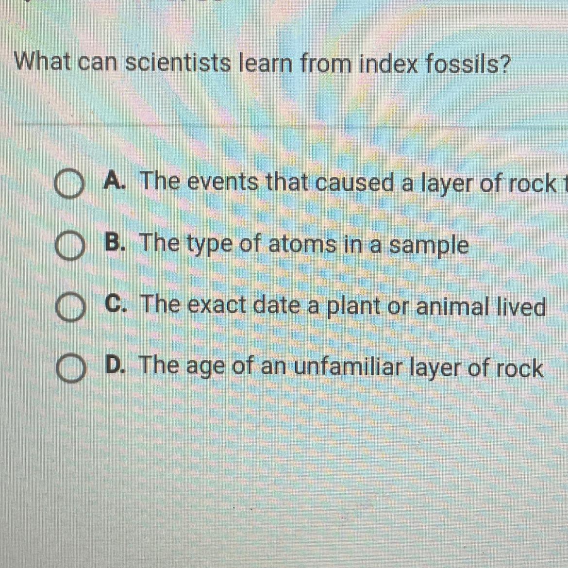
Task: Choose 'The type of atoms in a sample' text
Action: point(305,245)
